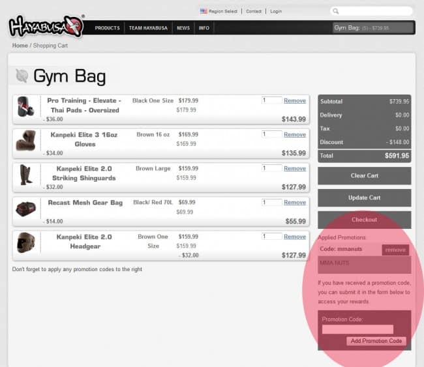
Task: Open Pro Training Thai Pads thumbnail
Action: [25, 107]
